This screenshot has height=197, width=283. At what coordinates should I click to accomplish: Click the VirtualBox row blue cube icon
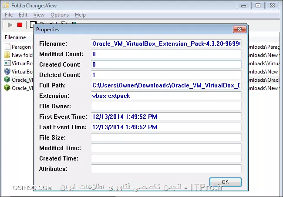point(7,71)
